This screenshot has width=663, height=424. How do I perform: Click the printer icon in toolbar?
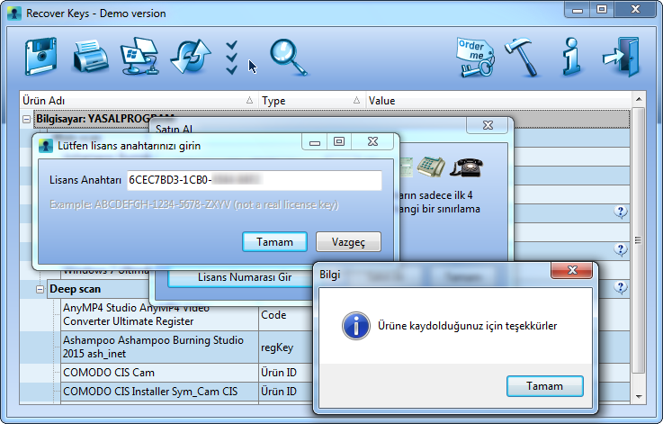(90, 57)
